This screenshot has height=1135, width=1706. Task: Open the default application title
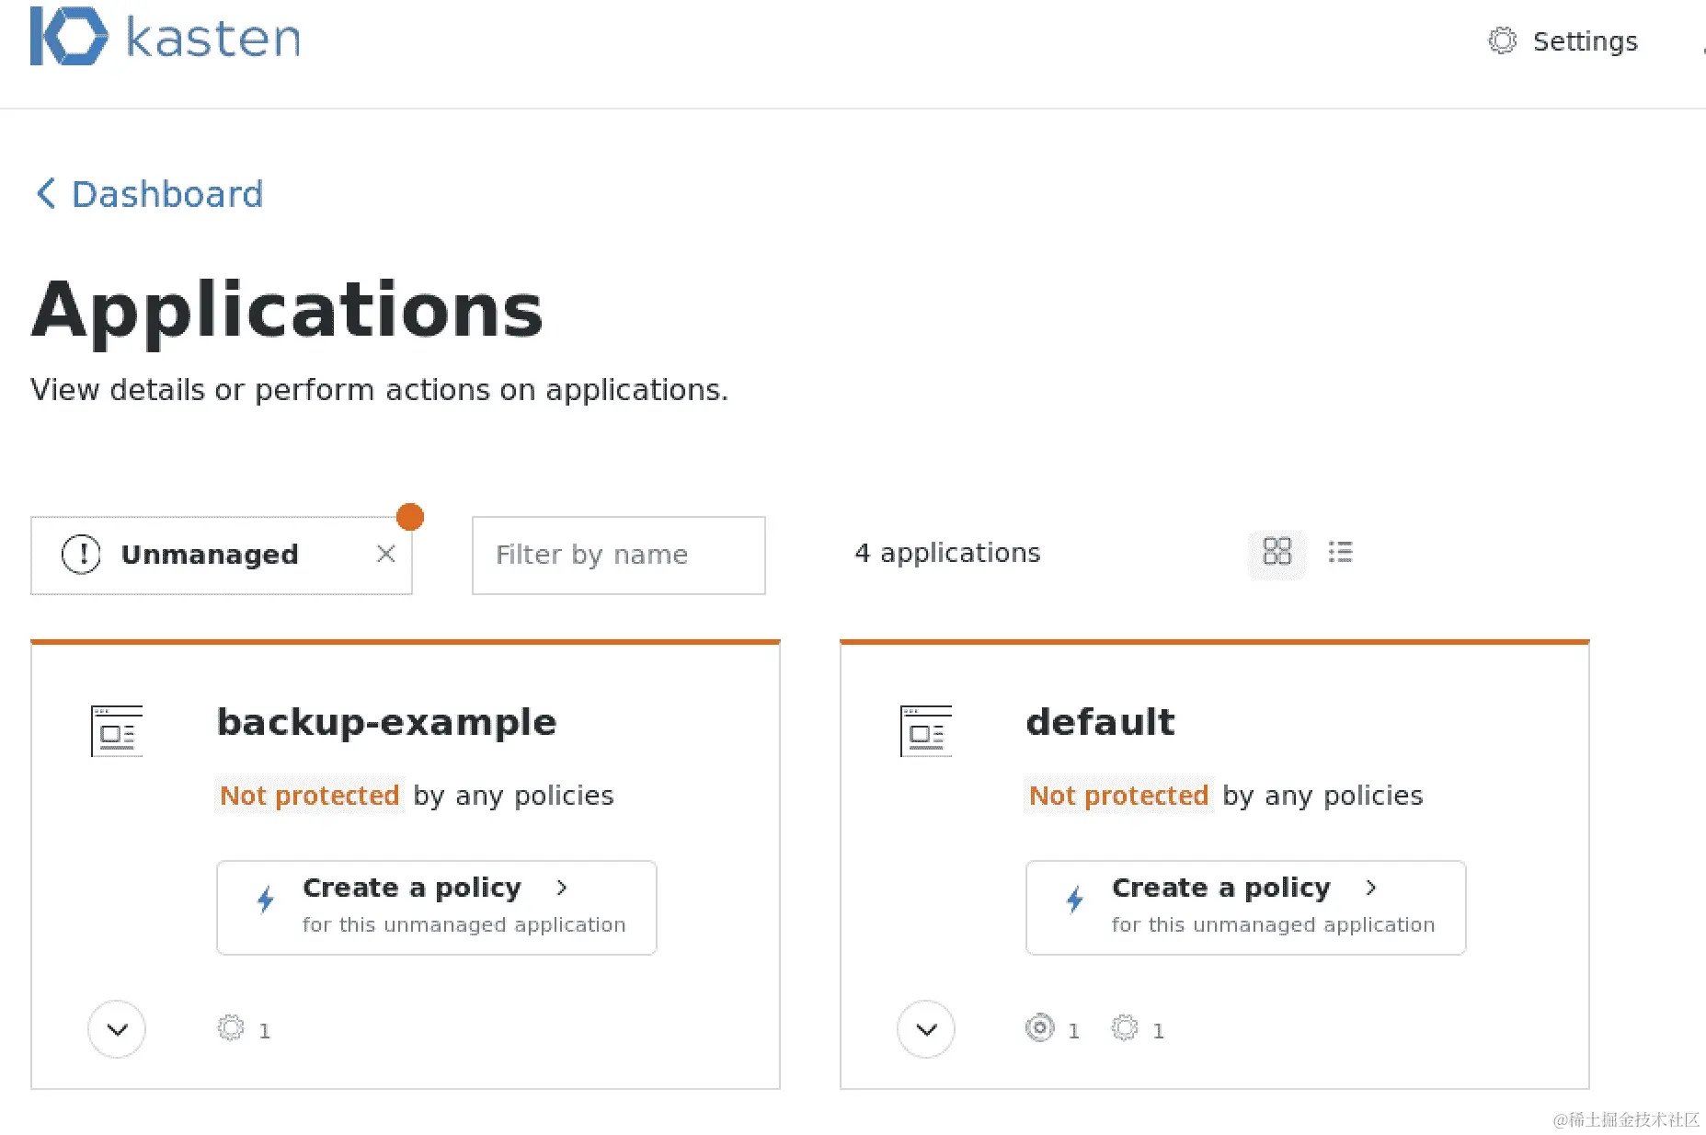[x=1100, y=722]
